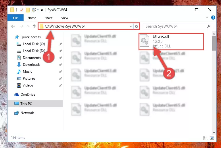221x148 pixels.
Task: Go up one folder level
Action: [x=34, y=26]
